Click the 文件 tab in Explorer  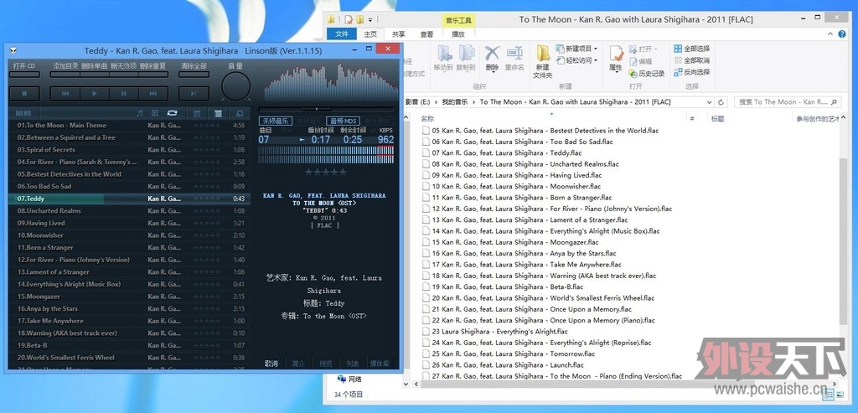tap(342, 34)
